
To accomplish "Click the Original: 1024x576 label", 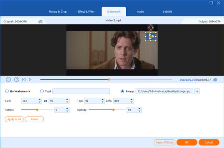I will tap(15, 21).
